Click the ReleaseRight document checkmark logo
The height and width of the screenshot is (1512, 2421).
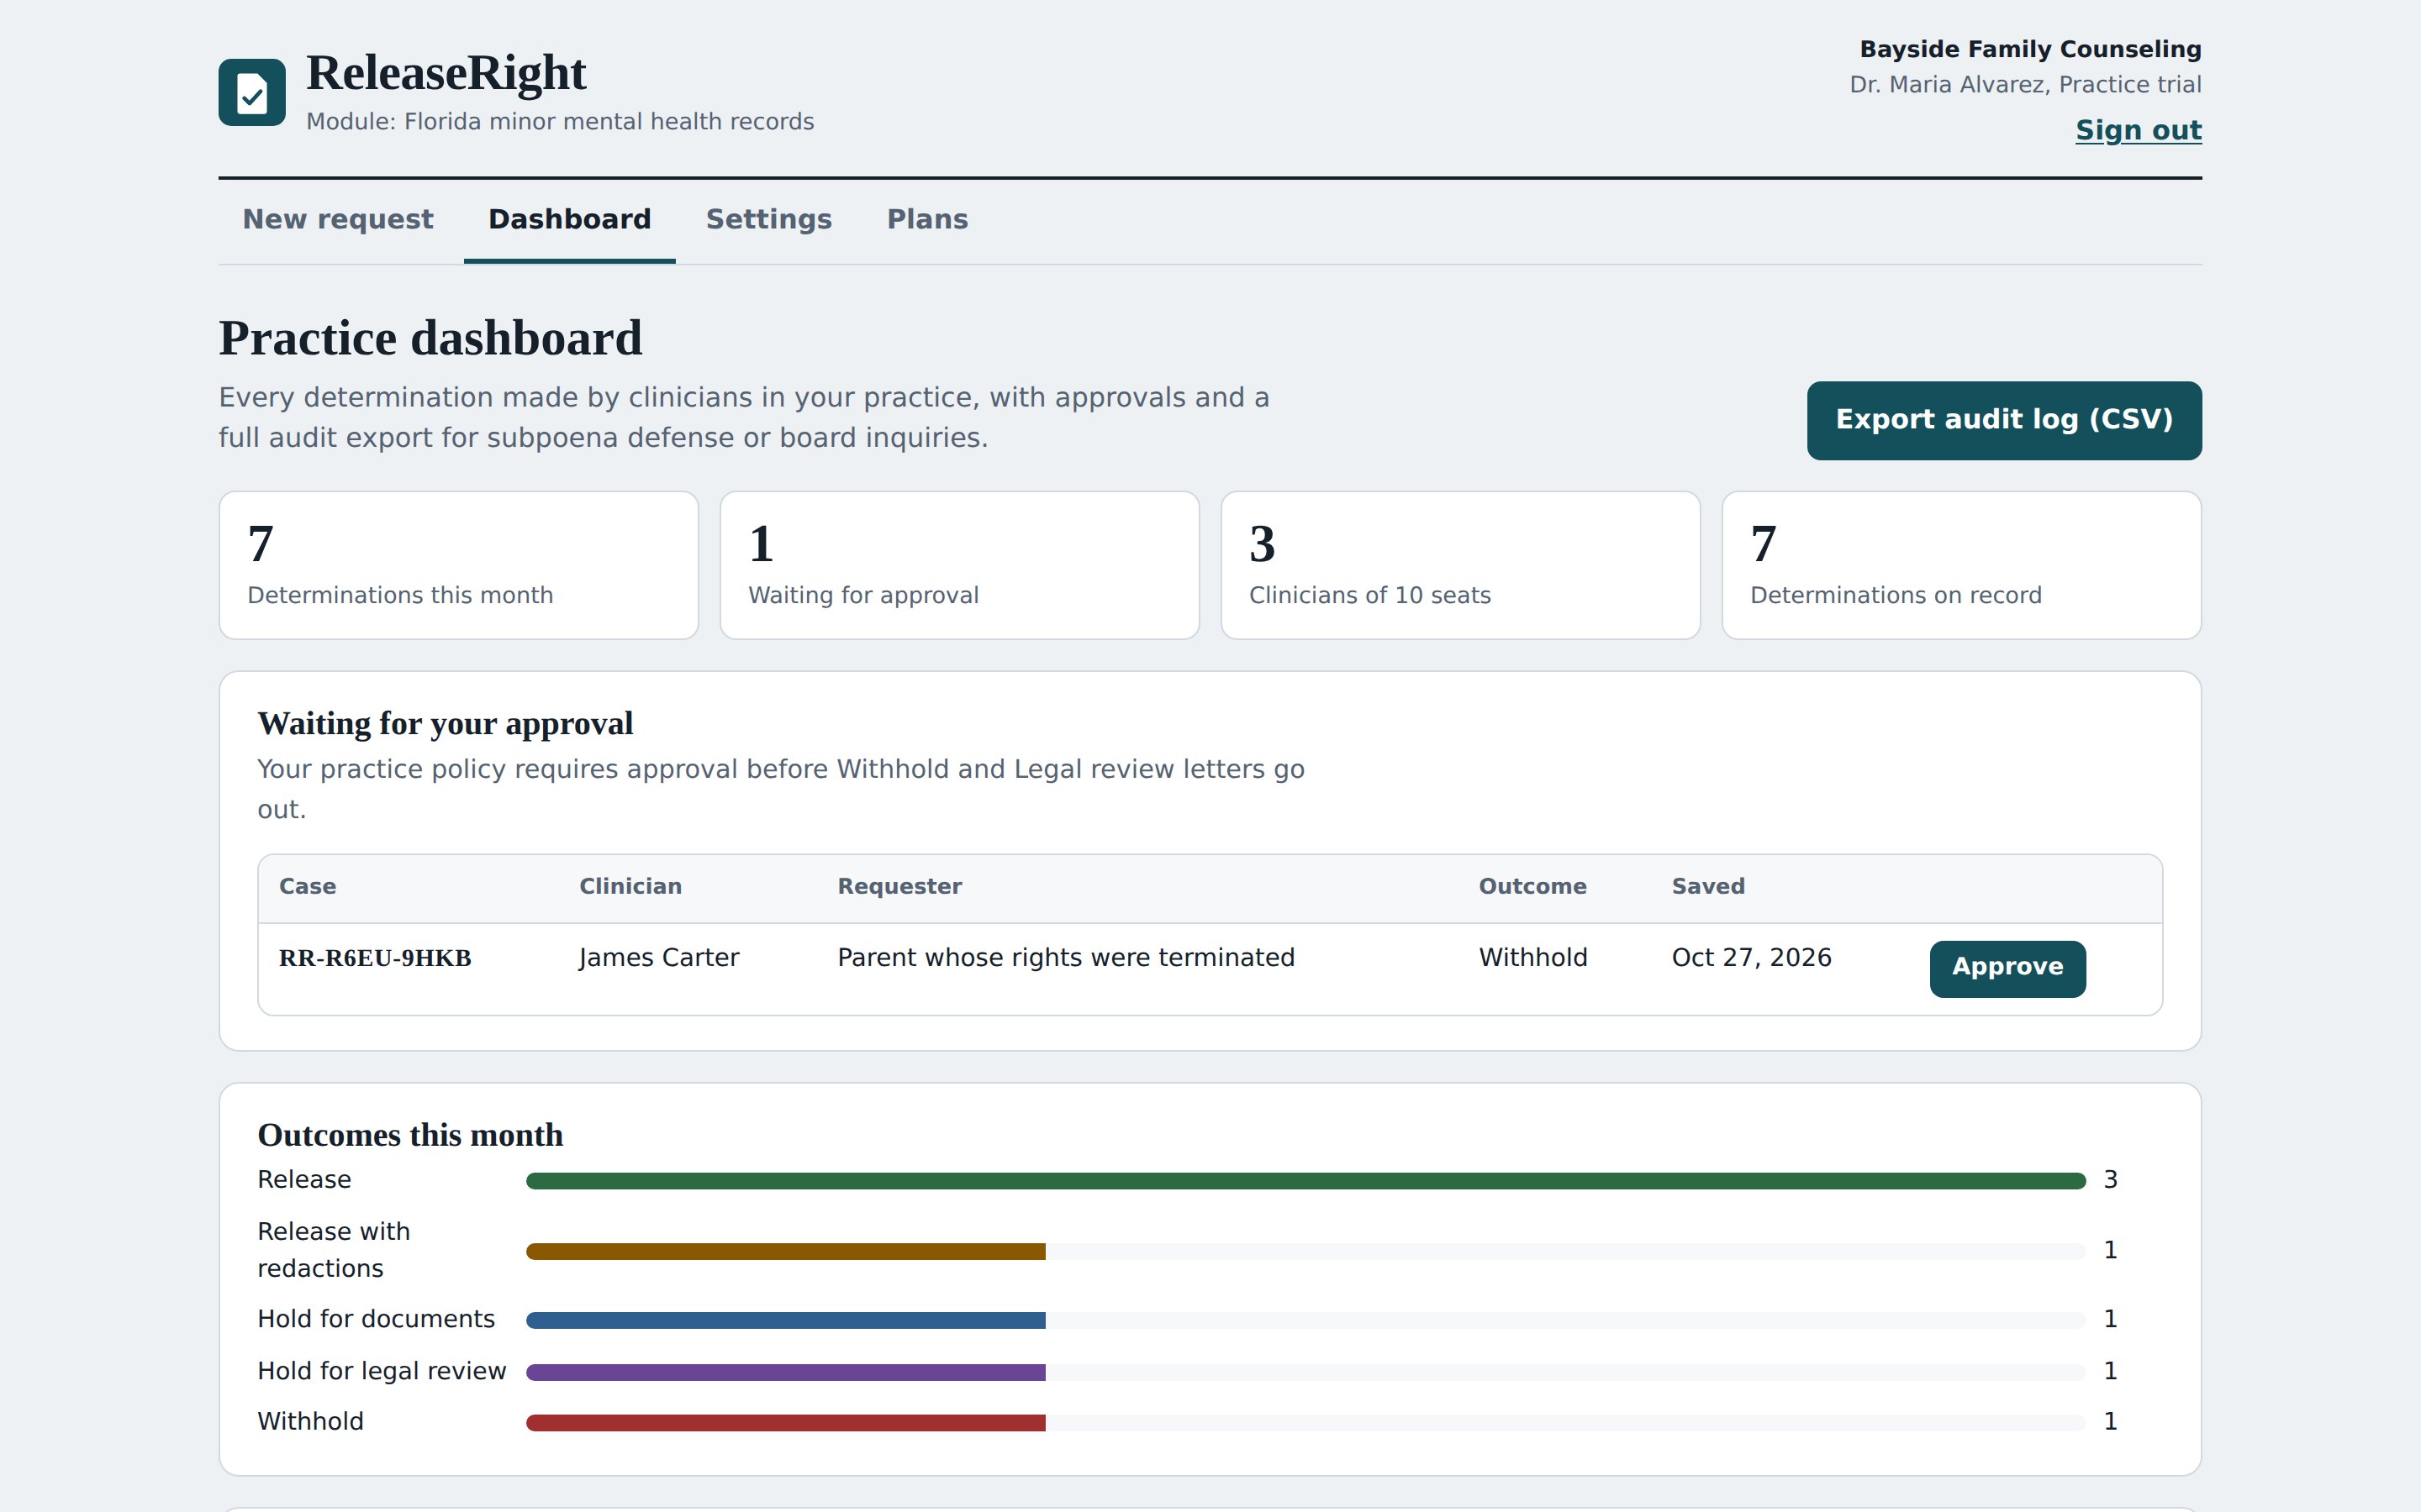(252, 92)
